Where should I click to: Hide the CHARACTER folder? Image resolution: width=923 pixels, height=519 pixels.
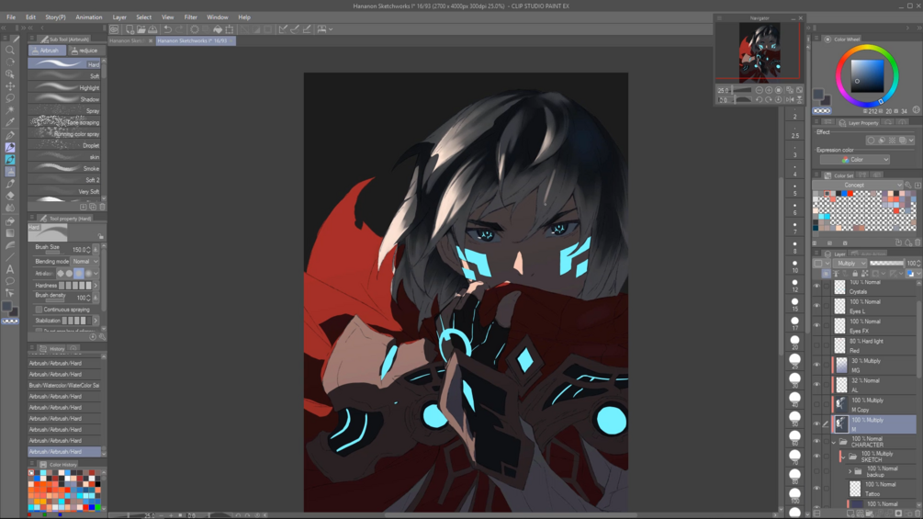coord(816,441)
